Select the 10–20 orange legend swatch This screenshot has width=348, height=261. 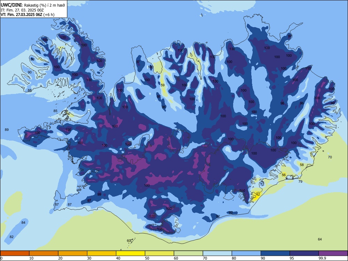44,253
